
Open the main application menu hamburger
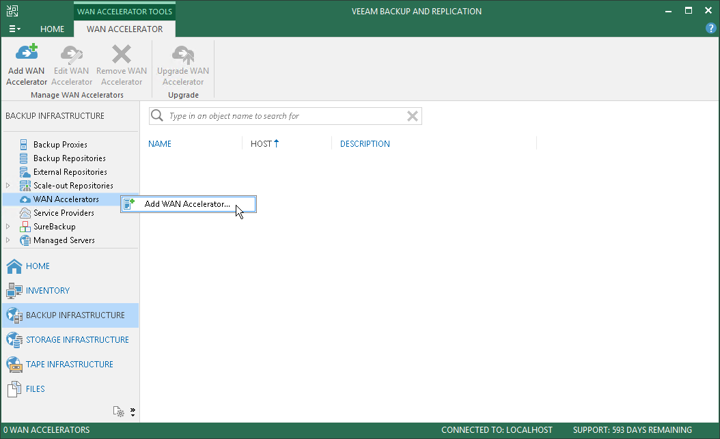[x=15, y=29]
